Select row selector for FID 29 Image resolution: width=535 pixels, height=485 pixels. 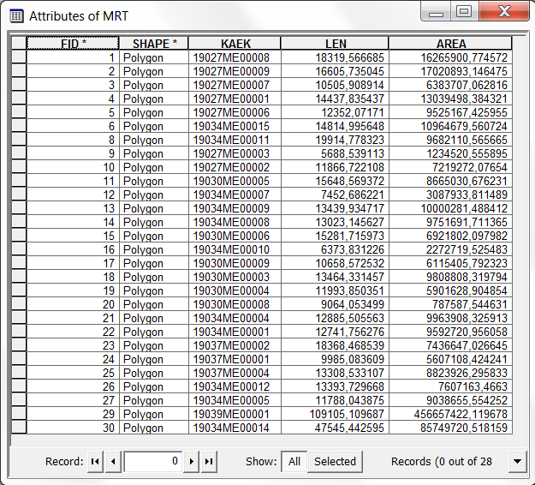click(19, 414)
